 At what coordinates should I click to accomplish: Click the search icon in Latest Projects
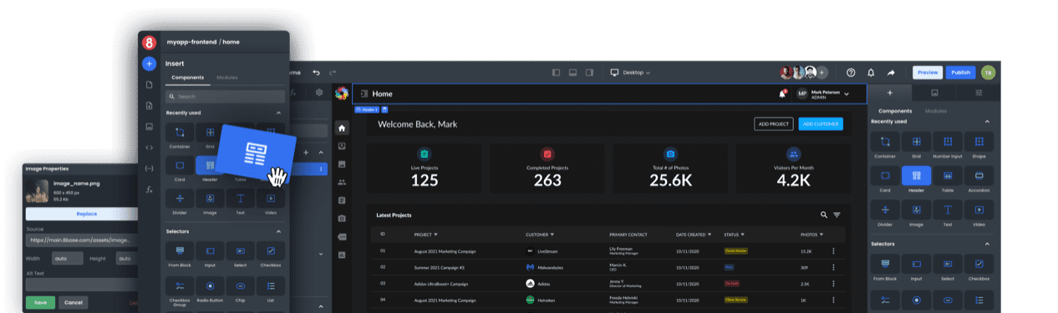click(824, 215)
